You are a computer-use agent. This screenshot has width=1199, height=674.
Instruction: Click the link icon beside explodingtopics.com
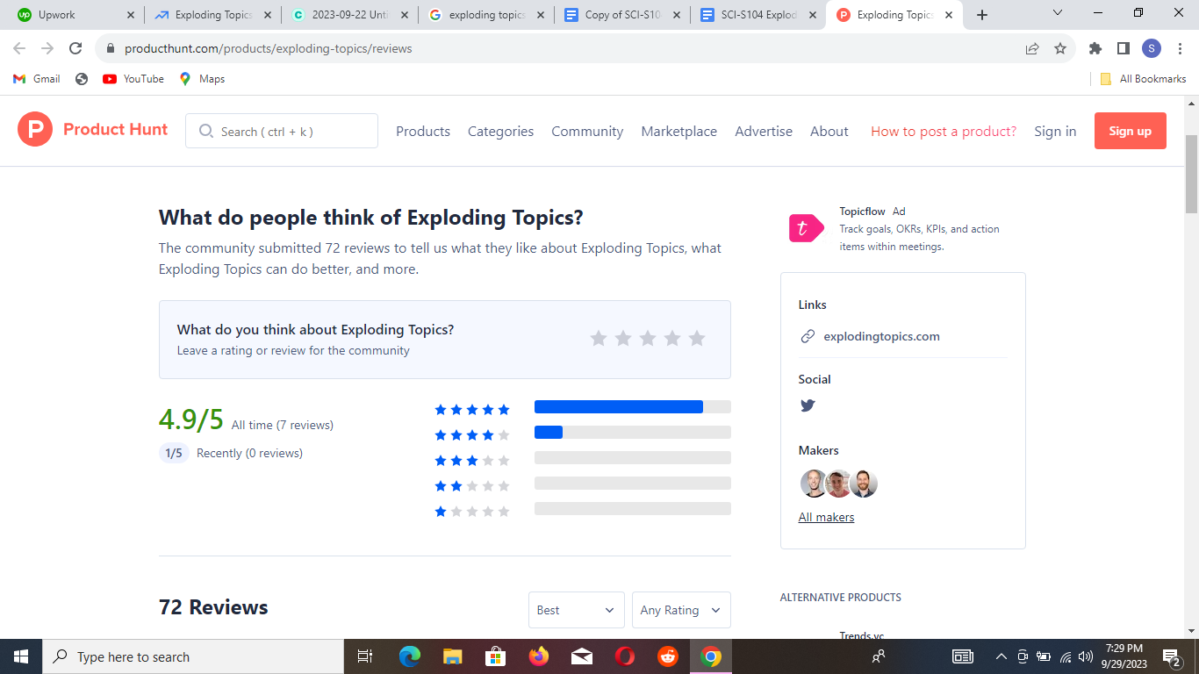pyautogui.click(x=806, y=335)
